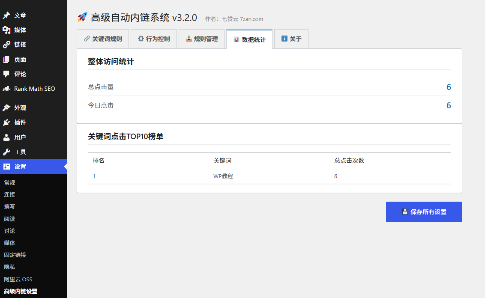This screenshot has width=485, height=298.
Task: Click the comment bubble icon beside 评论
Action: pyautogui.click(x=6, y=74)
